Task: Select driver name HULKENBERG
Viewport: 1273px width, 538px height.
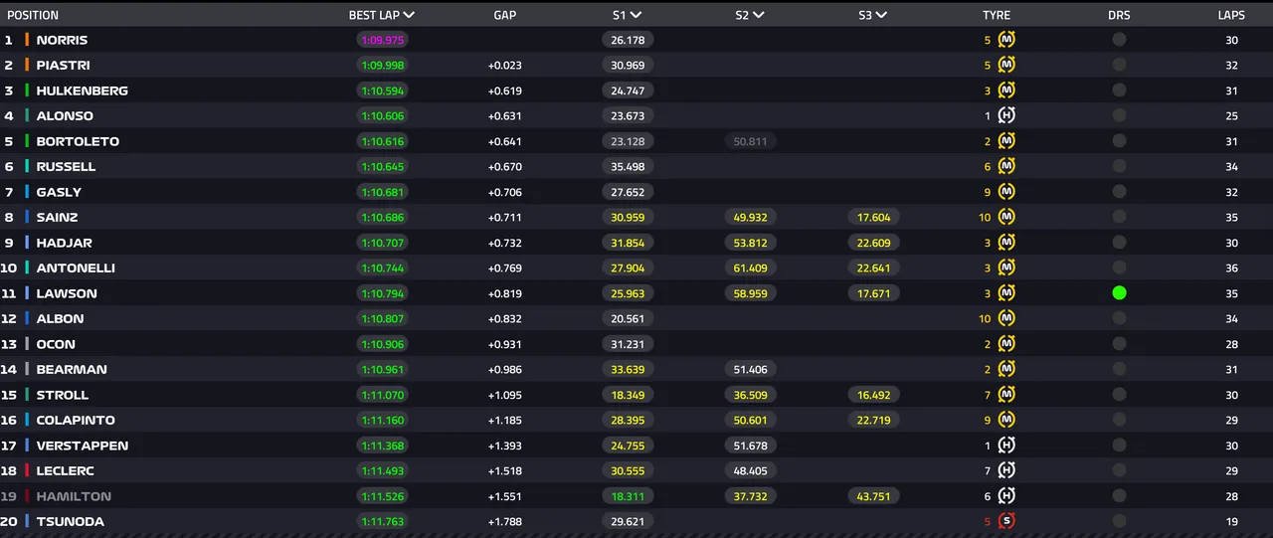Action: (x=83, y=90)
